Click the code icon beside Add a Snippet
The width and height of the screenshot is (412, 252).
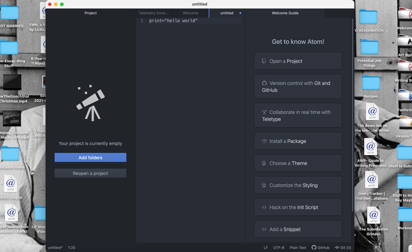(264, 229)
